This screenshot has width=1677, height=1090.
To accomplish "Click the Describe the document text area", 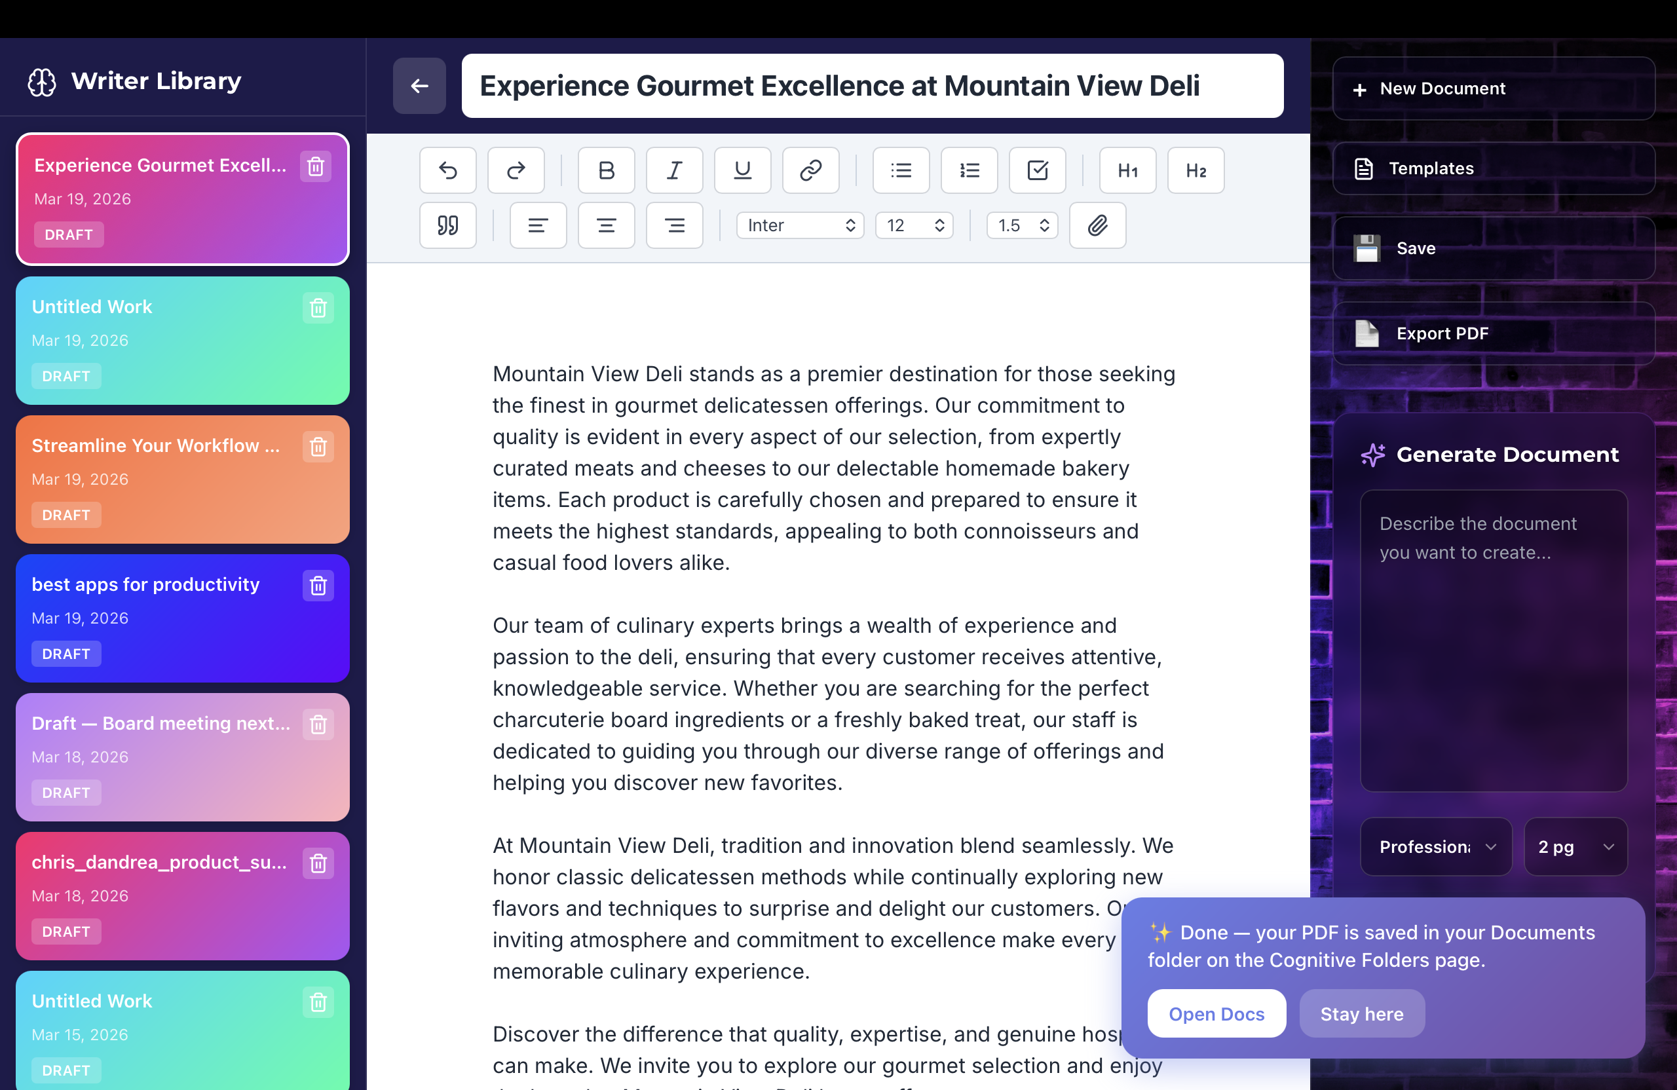I will (x=1493, y=641).
